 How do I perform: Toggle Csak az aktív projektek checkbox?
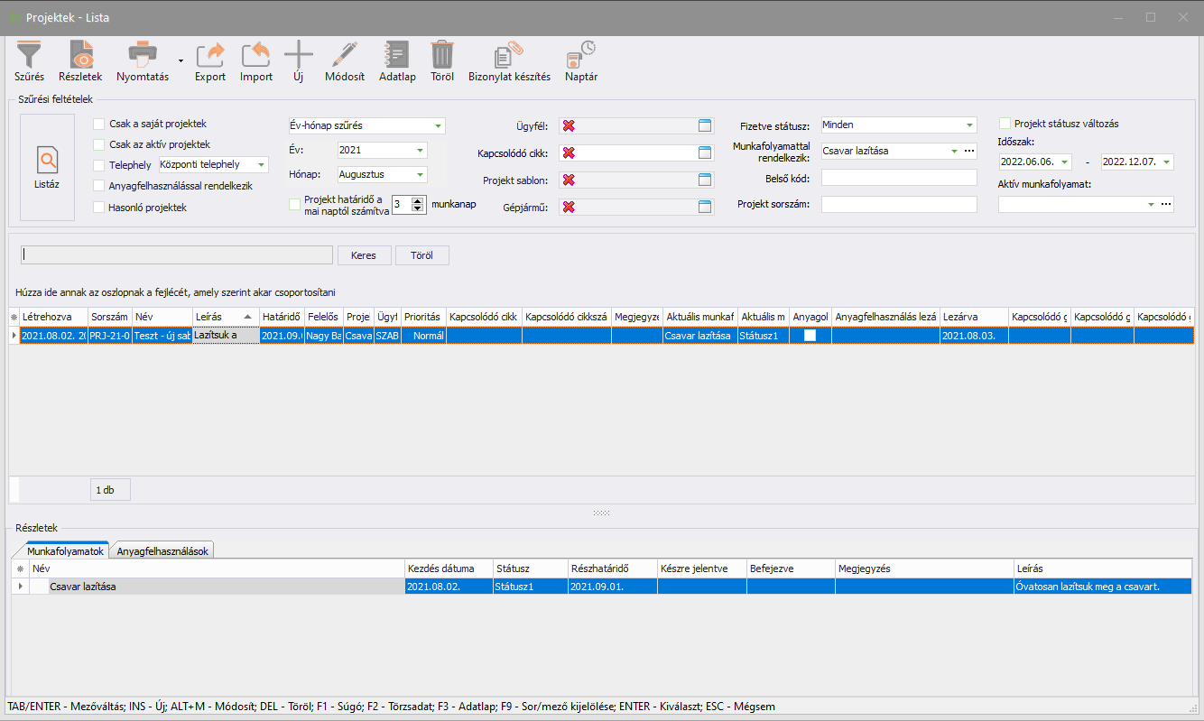pos(99,145)
